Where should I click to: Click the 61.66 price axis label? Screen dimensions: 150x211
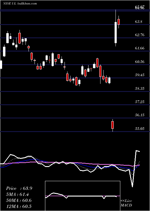(140, 48)
